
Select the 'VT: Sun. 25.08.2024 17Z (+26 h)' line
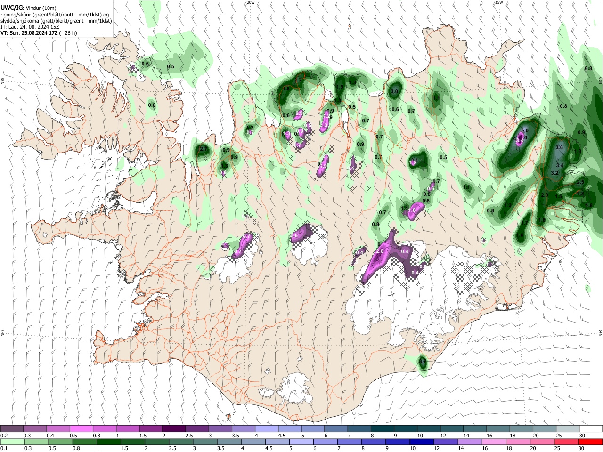[39, 33]
